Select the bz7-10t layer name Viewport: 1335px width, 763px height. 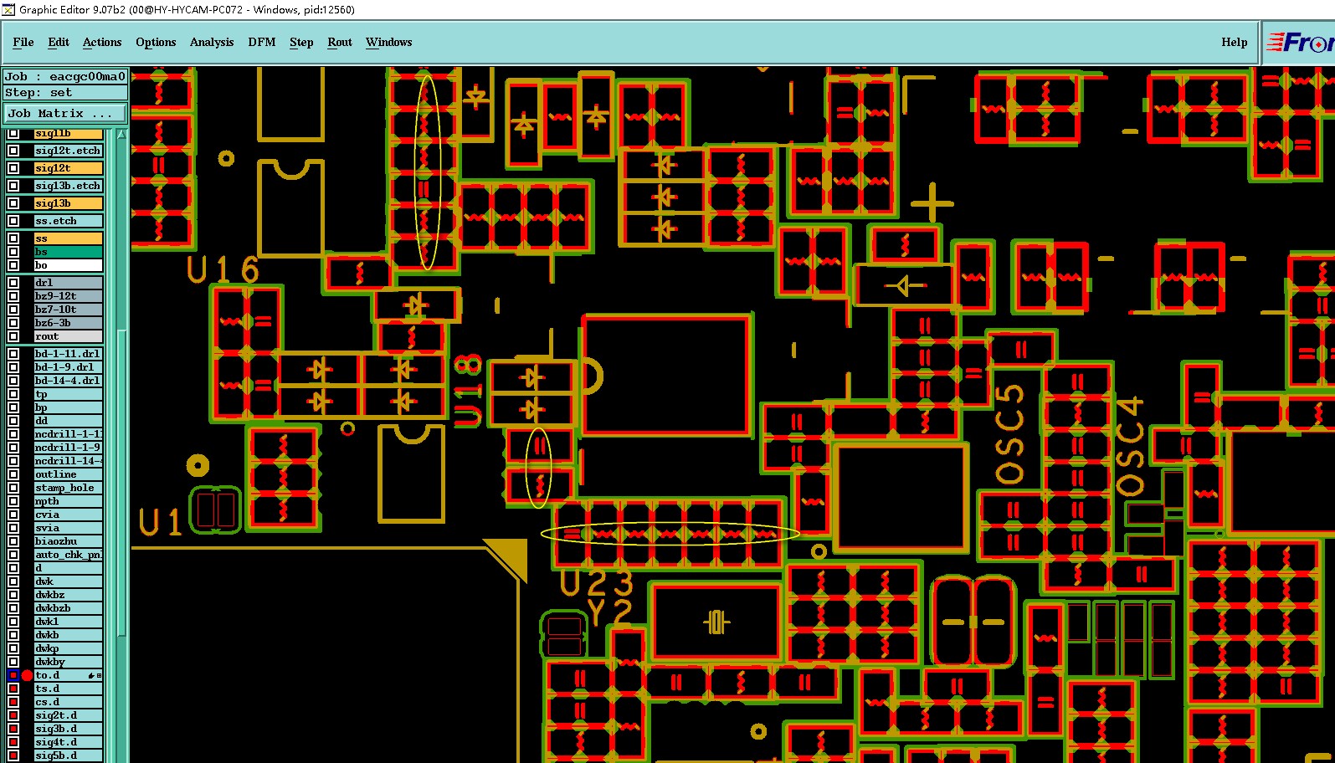pos(68,310)
